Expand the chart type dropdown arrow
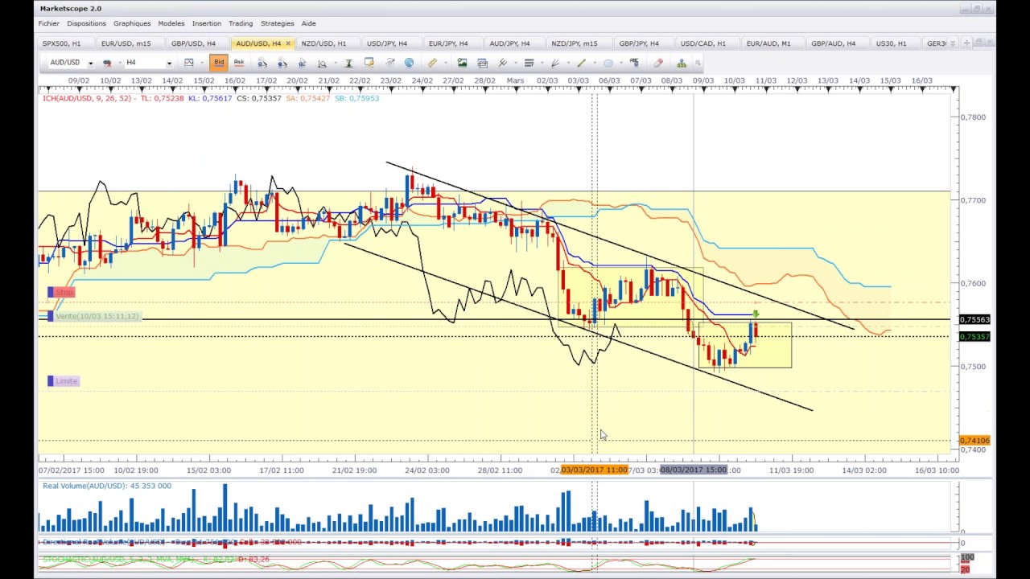 pos(202,63)
